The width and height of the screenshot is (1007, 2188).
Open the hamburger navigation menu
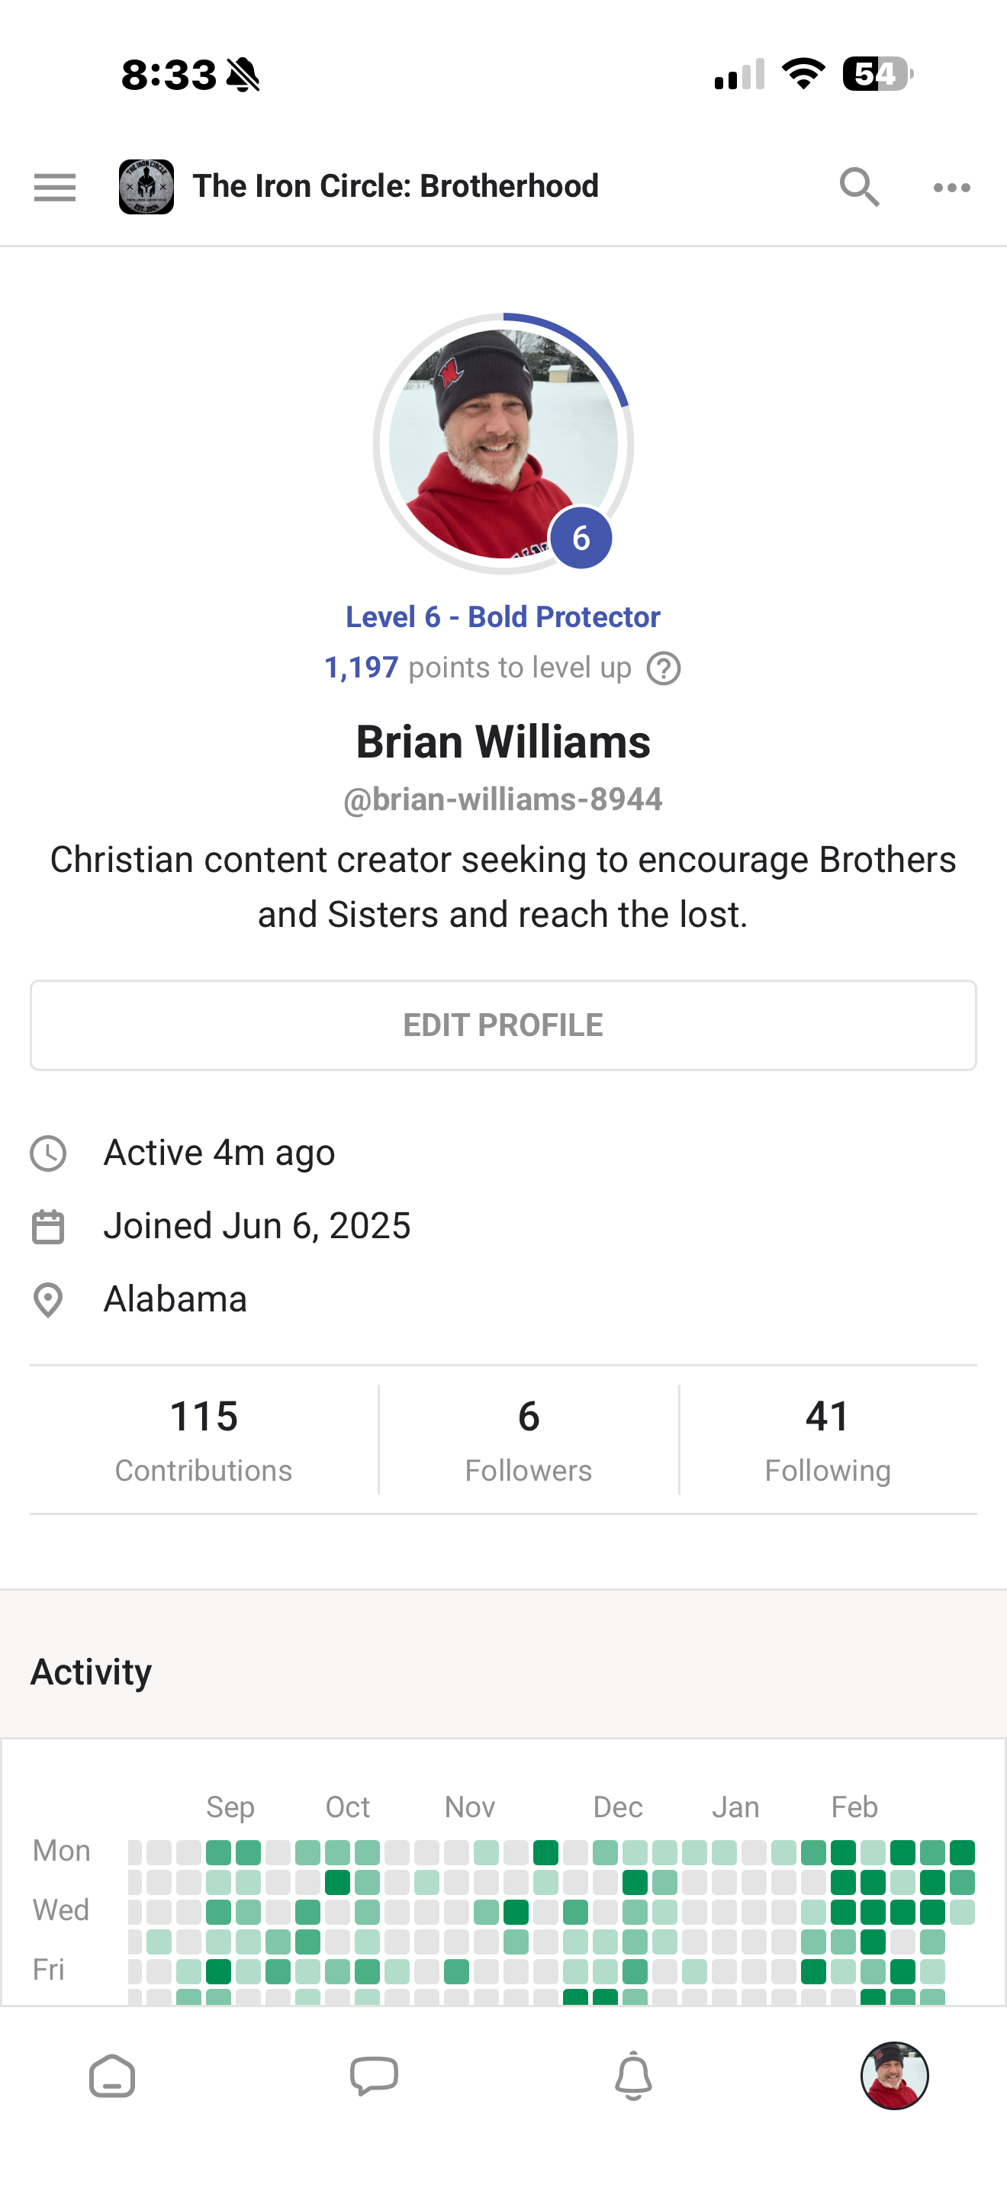point(54,187)
